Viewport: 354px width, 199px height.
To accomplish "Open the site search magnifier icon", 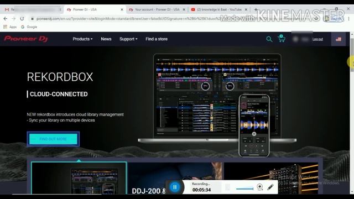I will (269, 39).
